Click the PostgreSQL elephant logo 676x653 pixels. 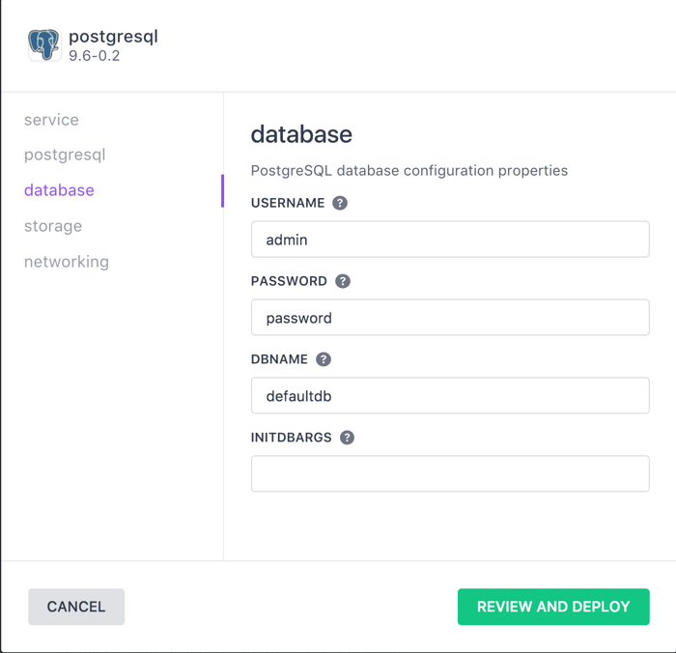pos(43,44)
